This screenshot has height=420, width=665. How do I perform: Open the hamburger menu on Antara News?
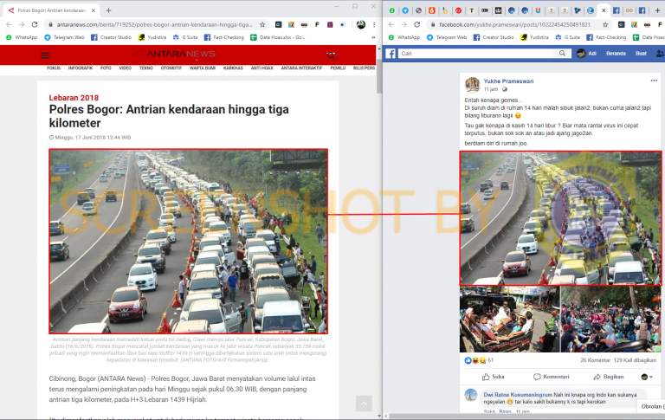[x=45, y=55]
